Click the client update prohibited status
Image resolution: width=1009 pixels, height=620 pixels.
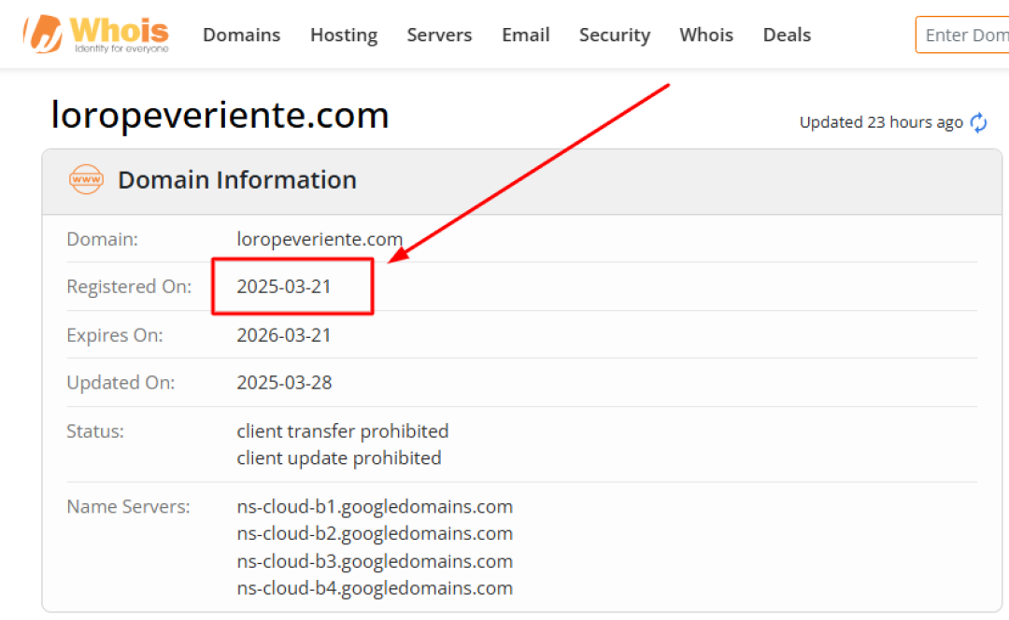[339, 458]
